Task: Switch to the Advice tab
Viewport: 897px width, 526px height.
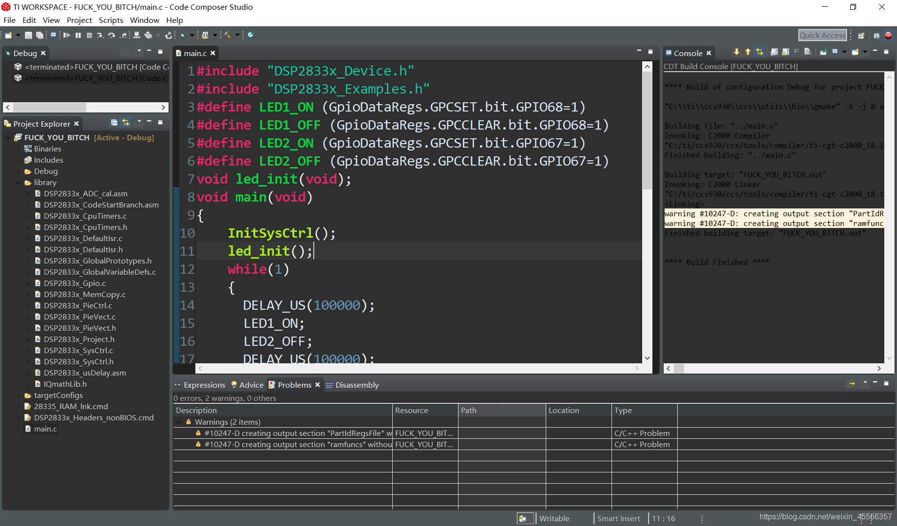Action: coord(247,385)
